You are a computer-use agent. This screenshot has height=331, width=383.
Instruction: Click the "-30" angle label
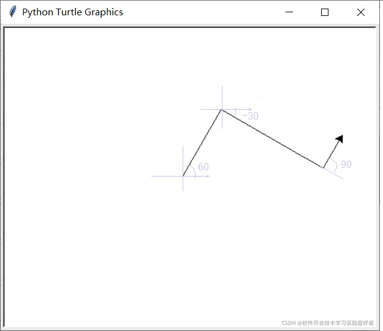251,116
